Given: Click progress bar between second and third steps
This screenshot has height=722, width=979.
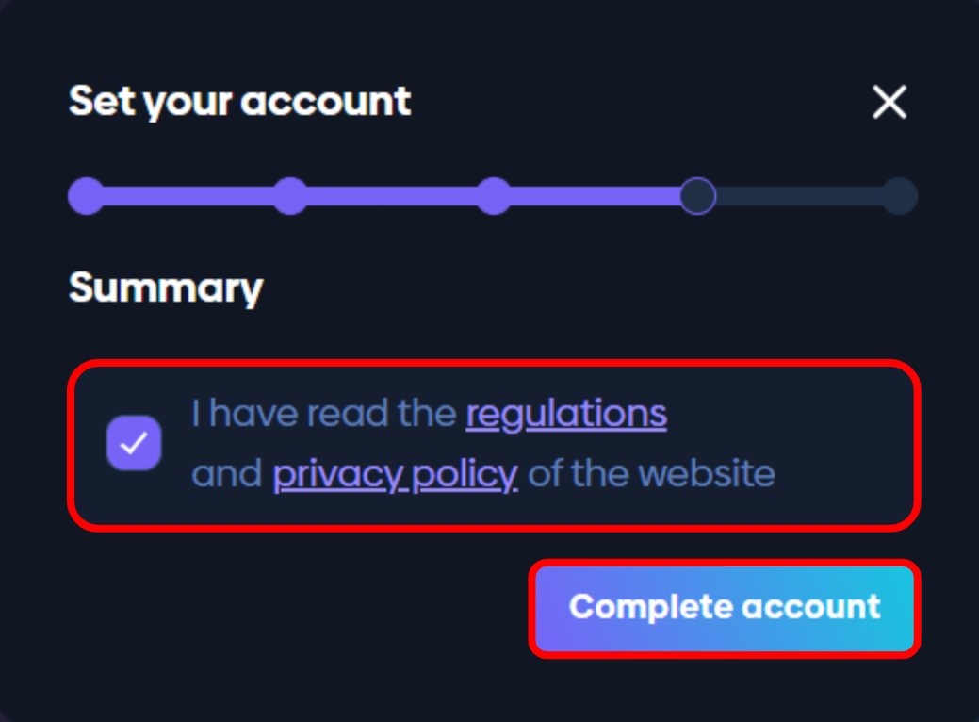Looking at the screenshot, I should click(392, 196).
